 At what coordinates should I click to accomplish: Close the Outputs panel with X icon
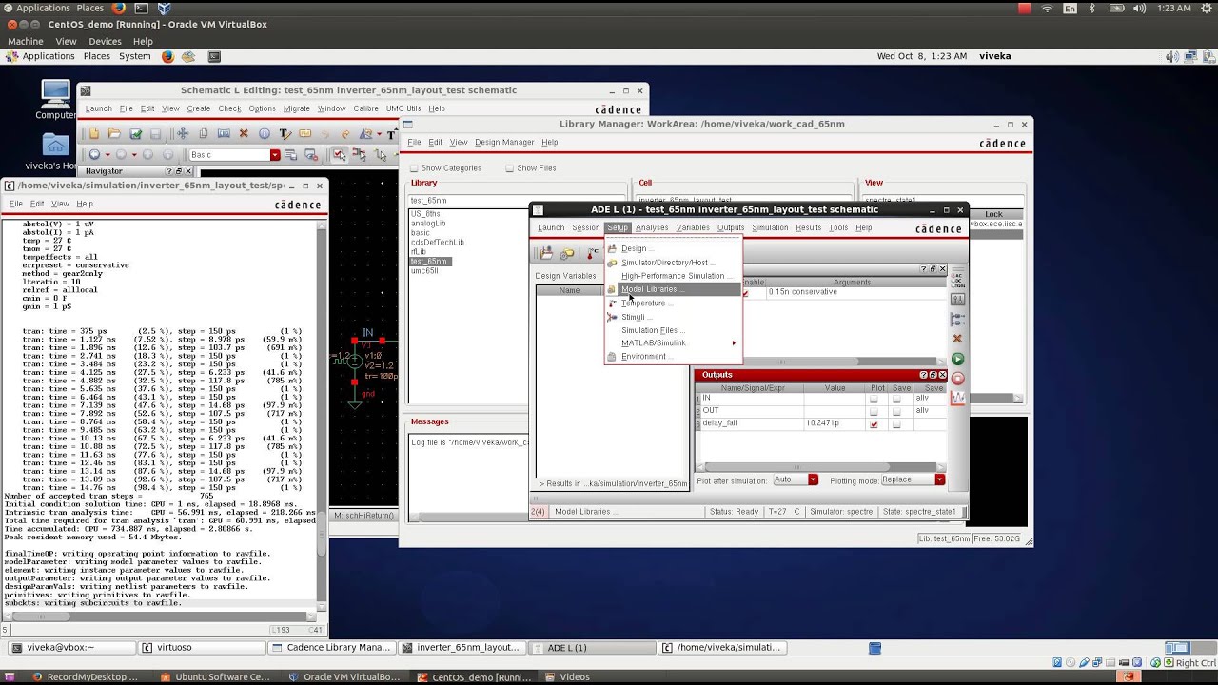pos(943,375)
